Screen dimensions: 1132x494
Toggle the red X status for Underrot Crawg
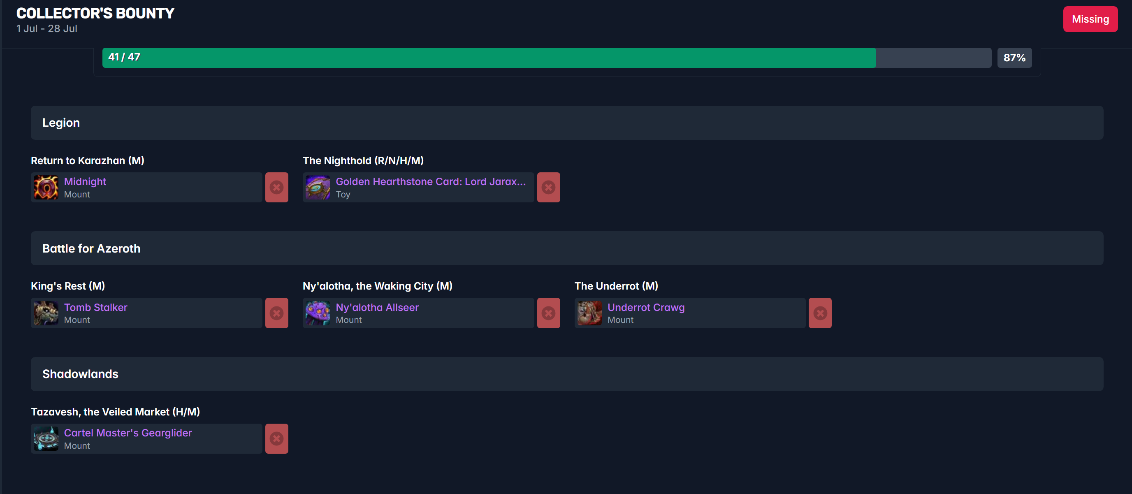pos(820,313)
